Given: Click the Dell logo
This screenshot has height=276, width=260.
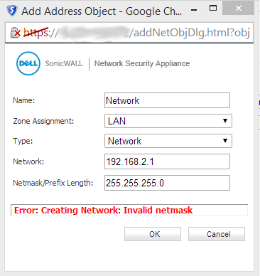Looking at the screenshot, I should point(28,63).
